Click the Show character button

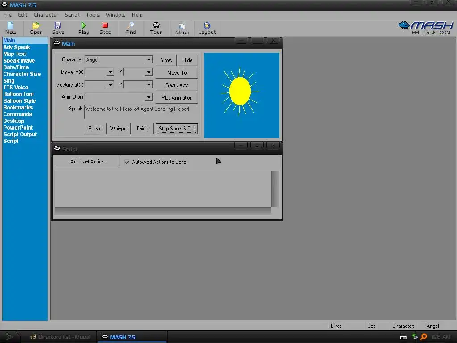(x=166, y=60)
